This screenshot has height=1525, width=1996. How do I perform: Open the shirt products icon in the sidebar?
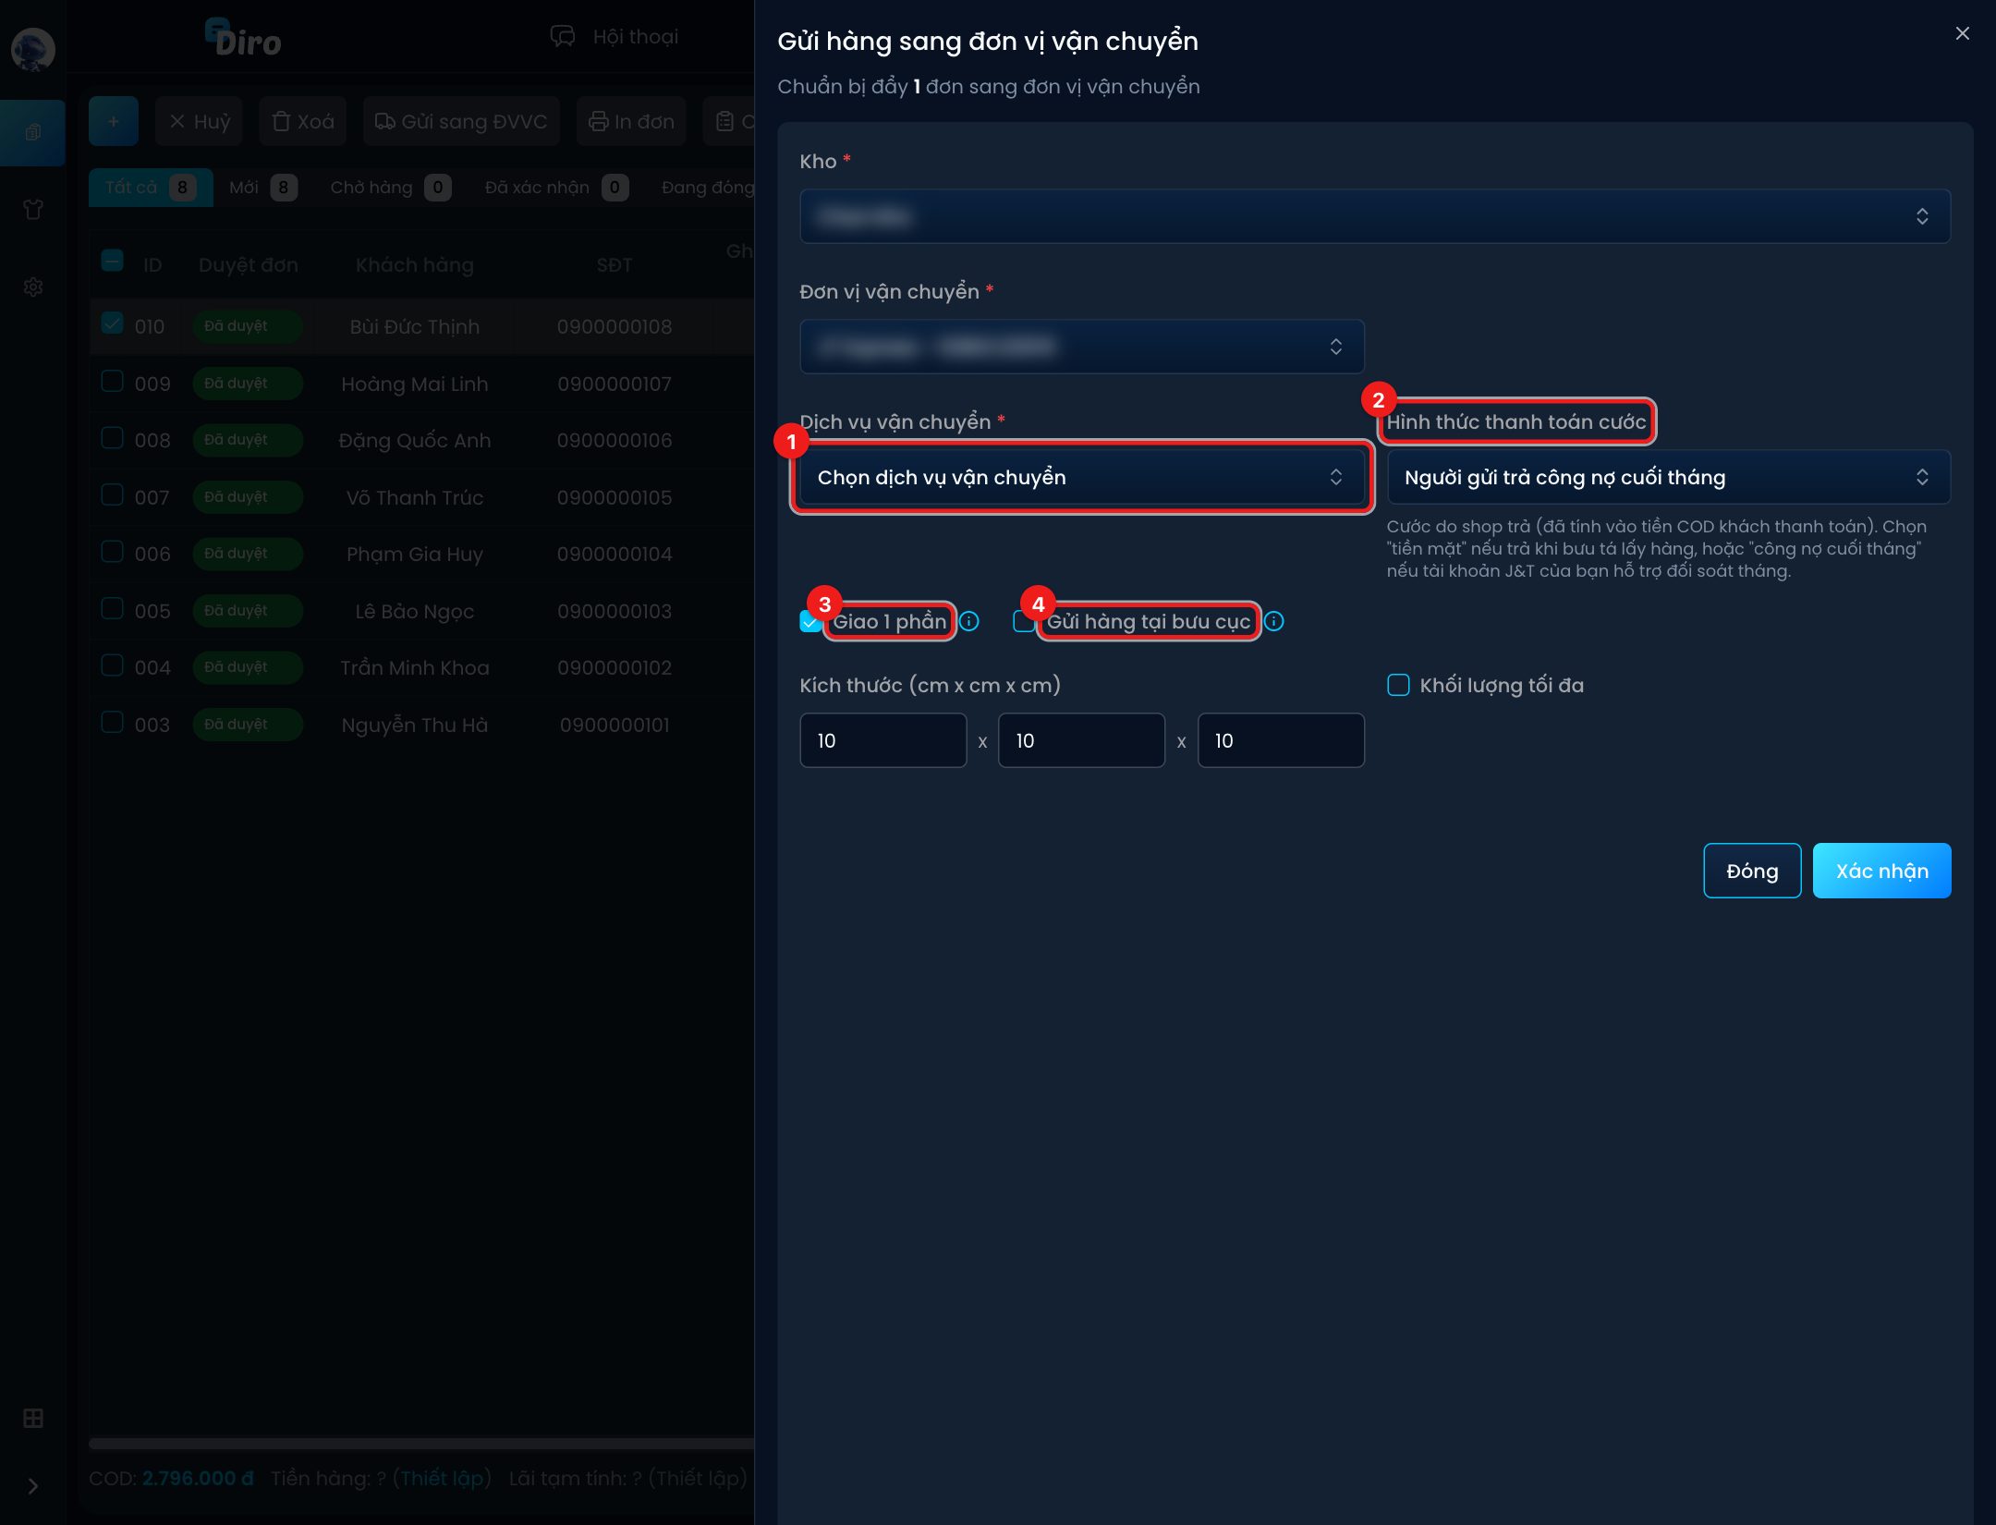click(x=33, y=210)
